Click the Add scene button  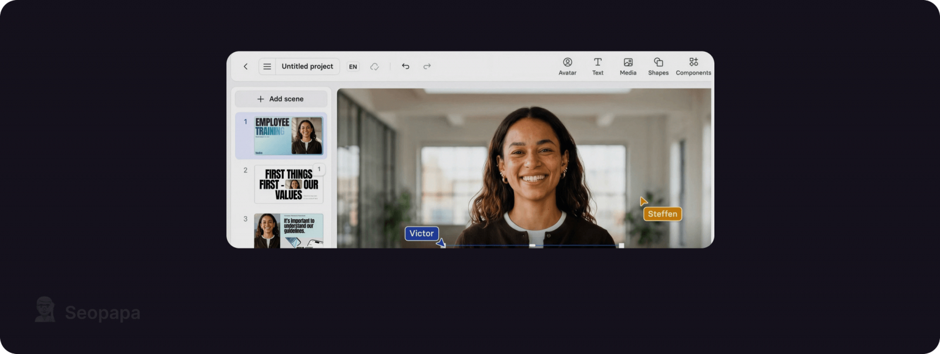[x=281, y=99]
